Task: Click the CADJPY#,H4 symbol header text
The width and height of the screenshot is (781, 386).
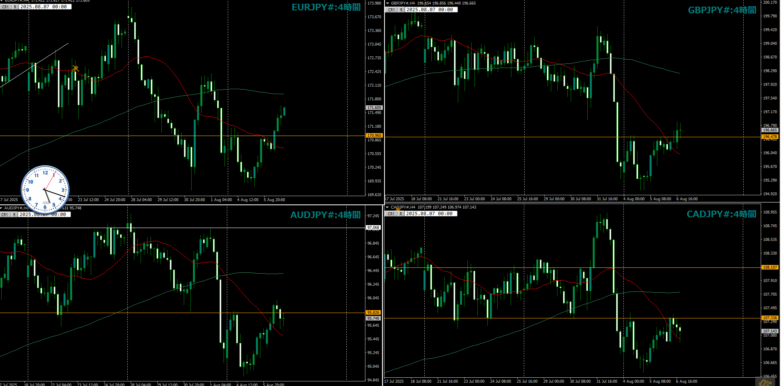Action: (x=403, y=207)
